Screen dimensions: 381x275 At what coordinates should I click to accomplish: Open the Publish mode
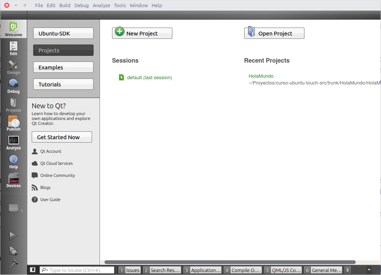[x=13, y=124]
